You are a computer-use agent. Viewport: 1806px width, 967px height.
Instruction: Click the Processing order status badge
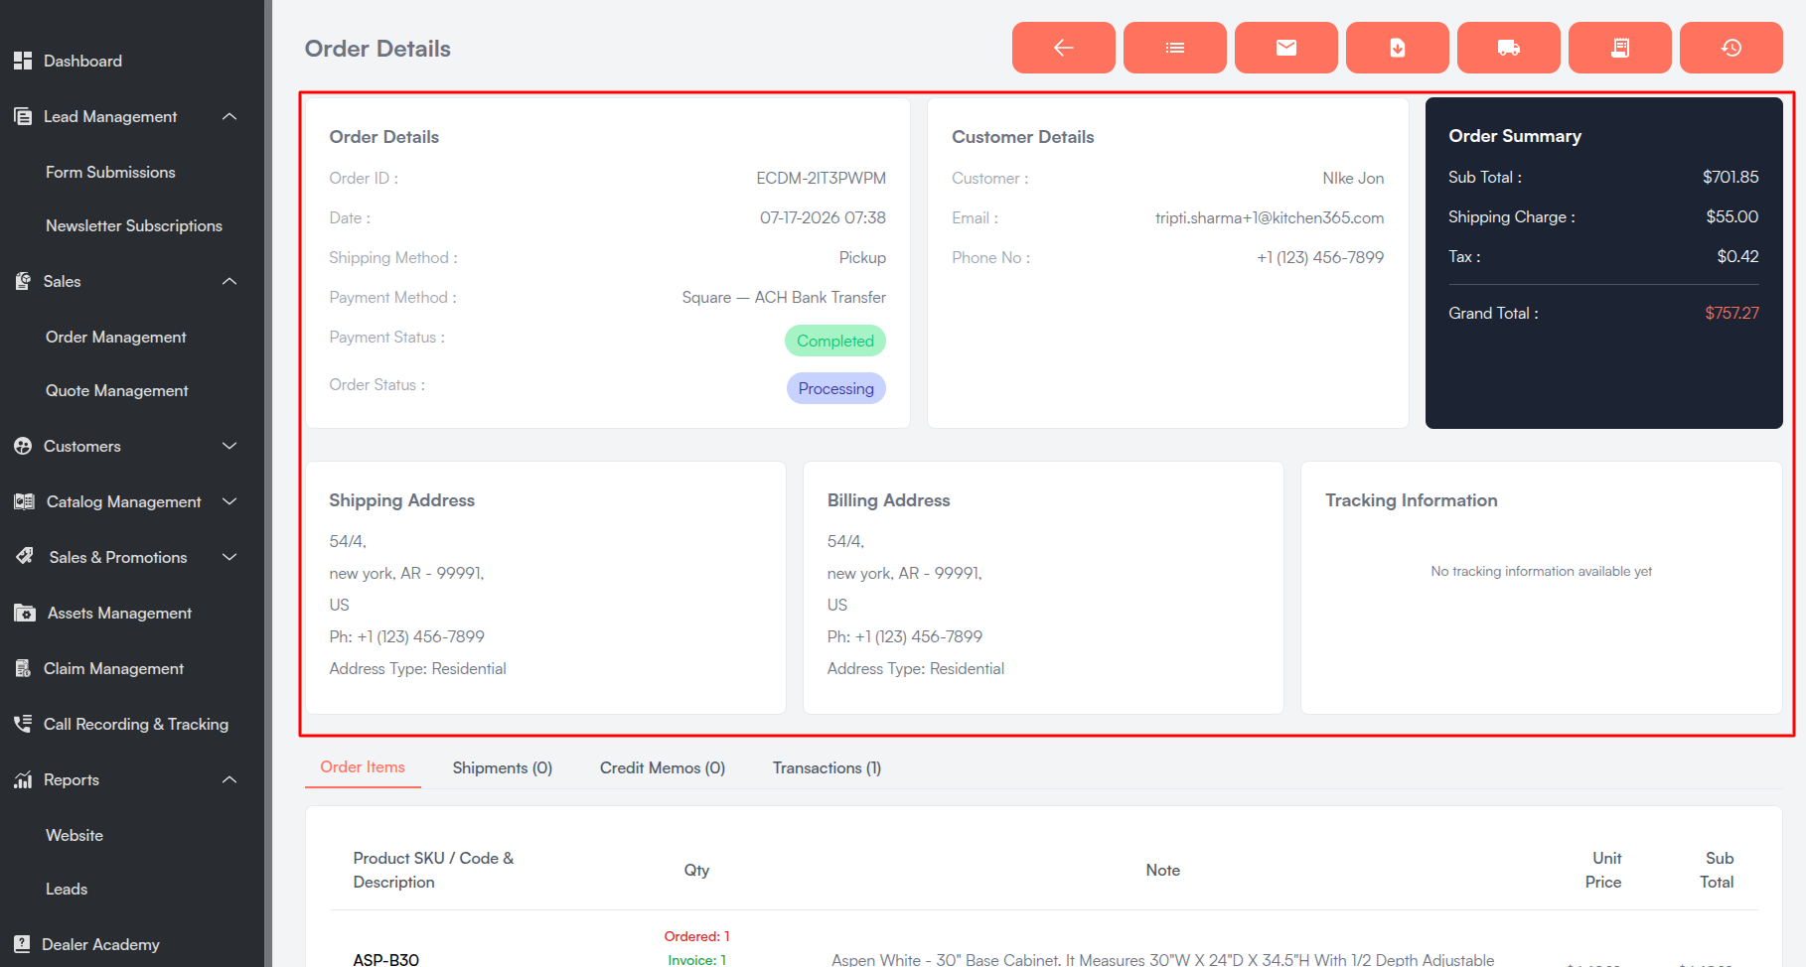836,388
